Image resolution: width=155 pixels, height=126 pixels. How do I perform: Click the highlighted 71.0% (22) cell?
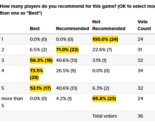pos(67,50)
